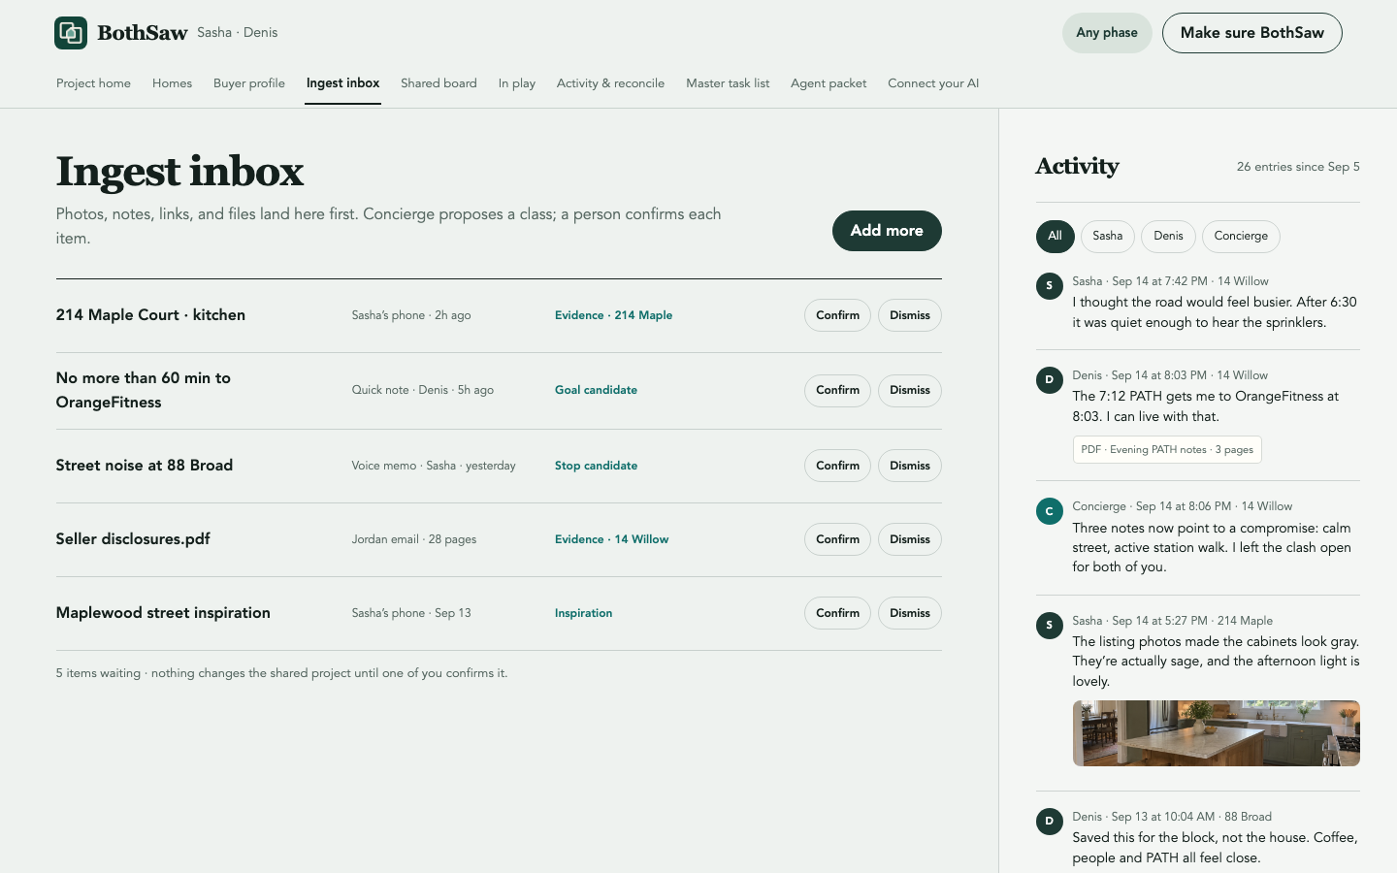Dismiss Street noise at 88 Broad
The image size is (1397, 873).
pyautogui.click(x=910, y=466)
